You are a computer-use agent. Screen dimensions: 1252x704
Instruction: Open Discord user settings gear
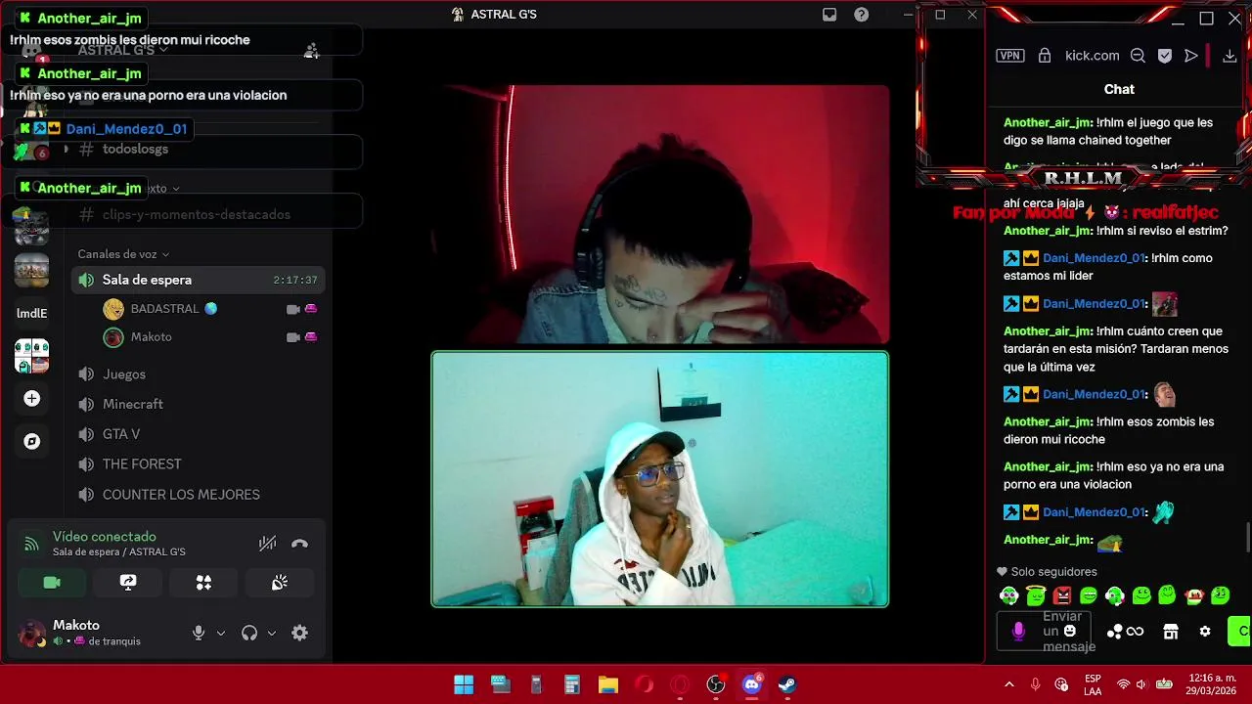300,633
